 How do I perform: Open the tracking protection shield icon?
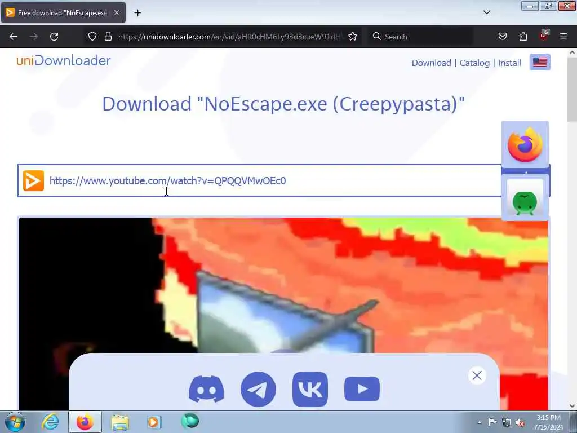(92, 36)
